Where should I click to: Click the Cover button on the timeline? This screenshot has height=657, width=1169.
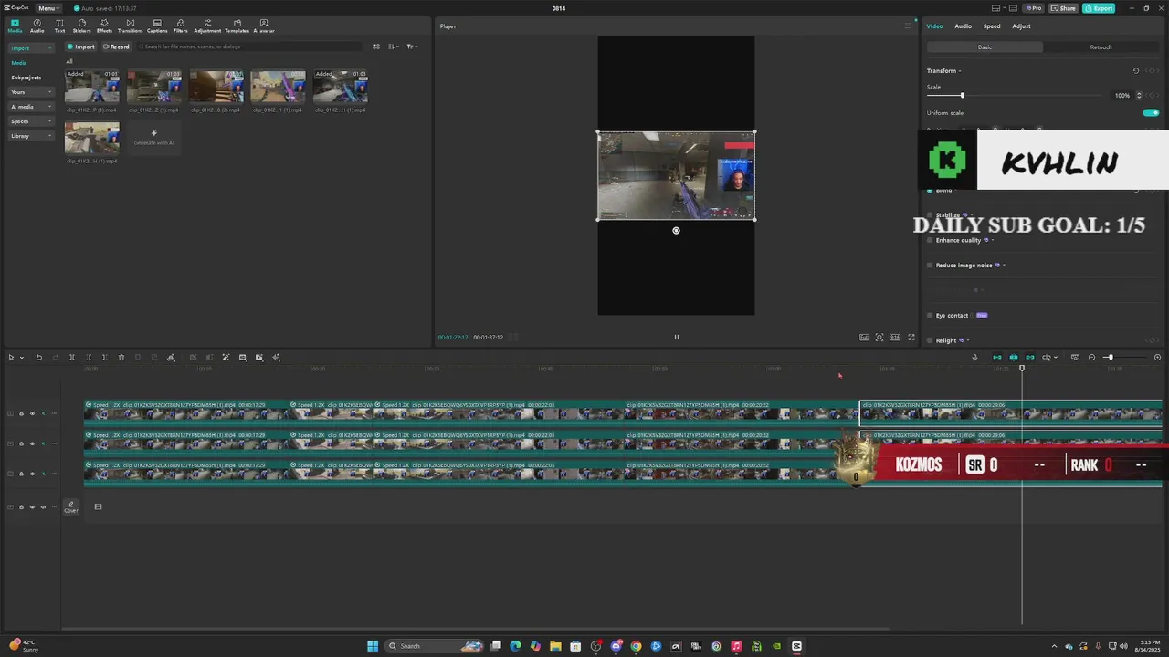pyautogui.click(x=70, y=507)
